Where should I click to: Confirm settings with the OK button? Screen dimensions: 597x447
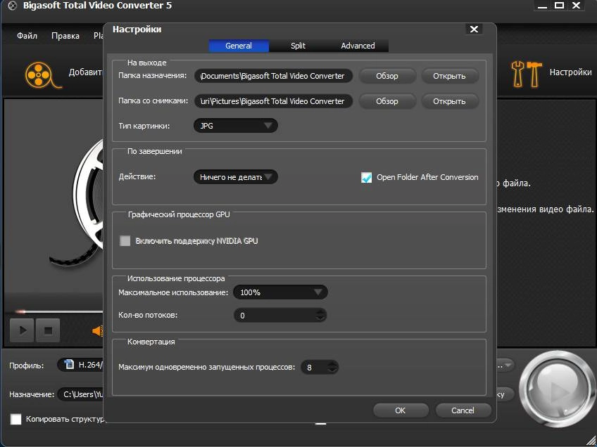point(401,410)
